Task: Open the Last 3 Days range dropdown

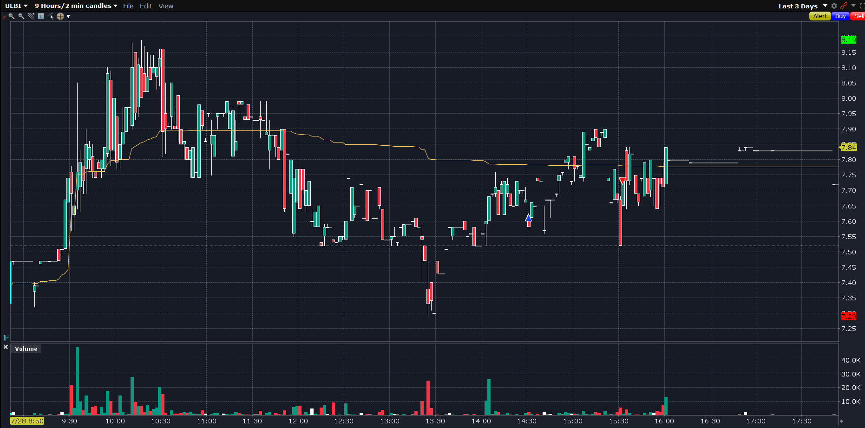Action: 803,6
